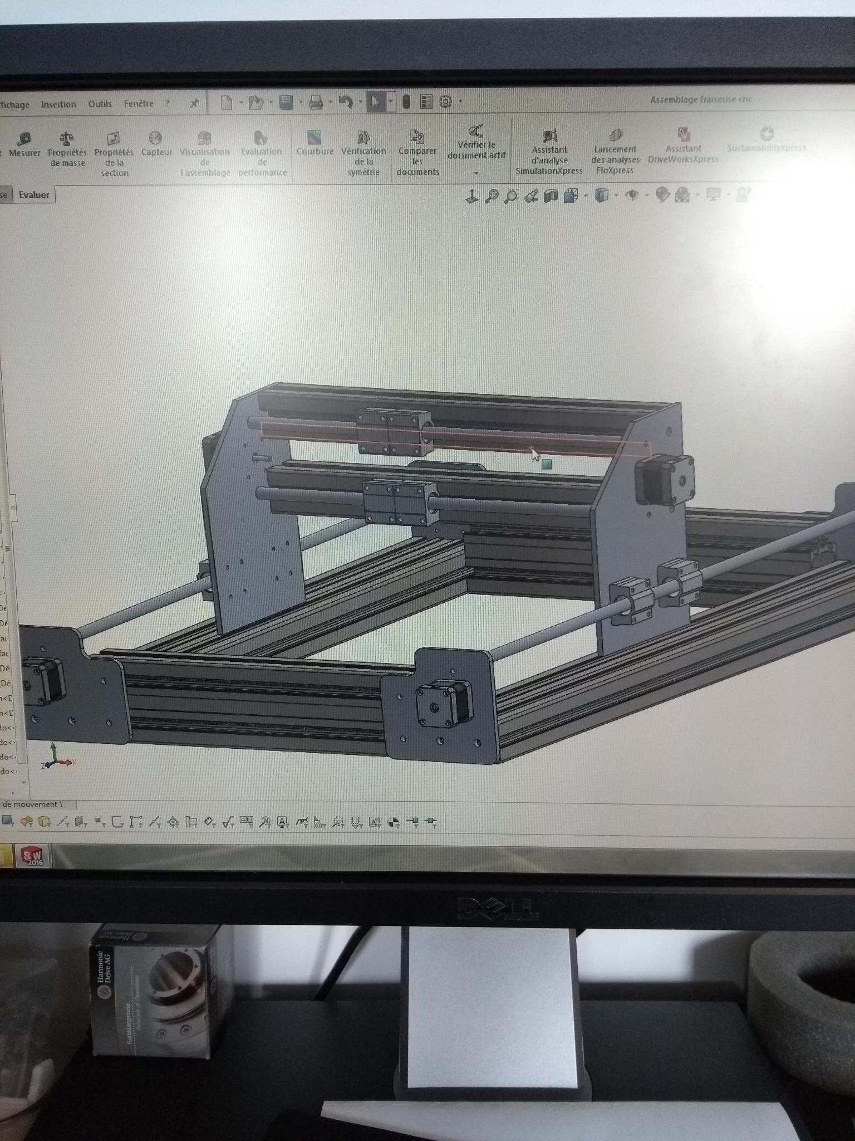
Task: Expand Vérifier le document actif dropdown
Action: 476,173
